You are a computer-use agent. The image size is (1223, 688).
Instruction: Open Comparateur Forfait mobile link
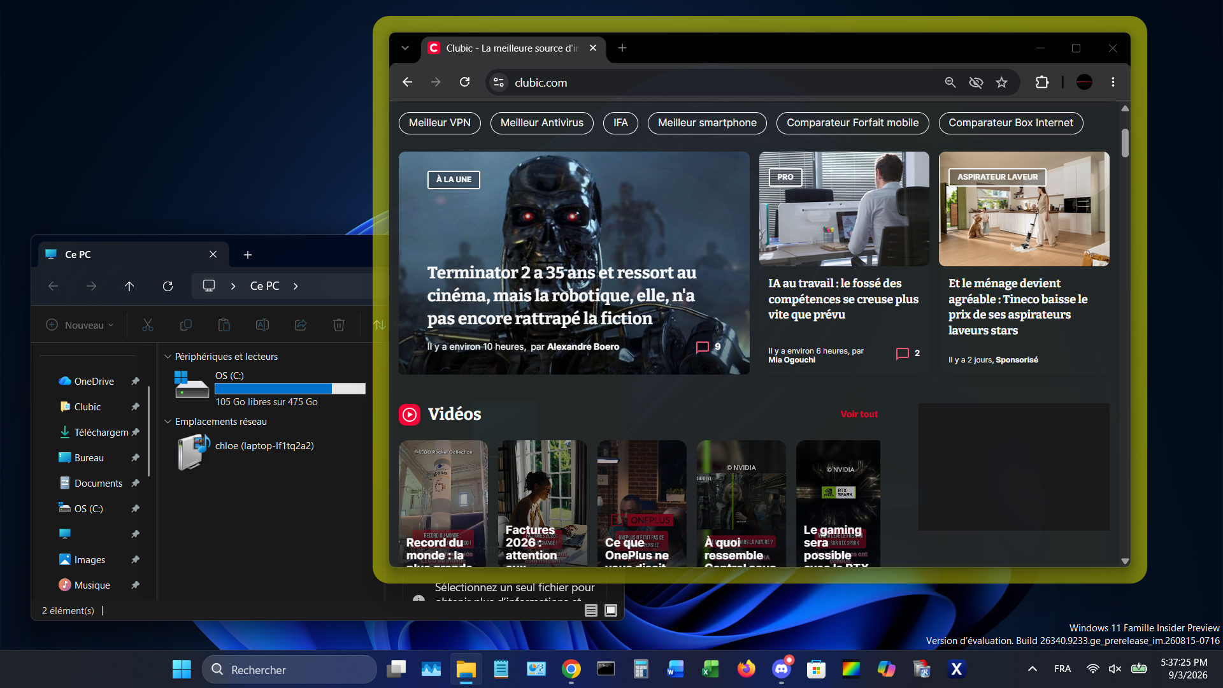click(x=853, y=123)
